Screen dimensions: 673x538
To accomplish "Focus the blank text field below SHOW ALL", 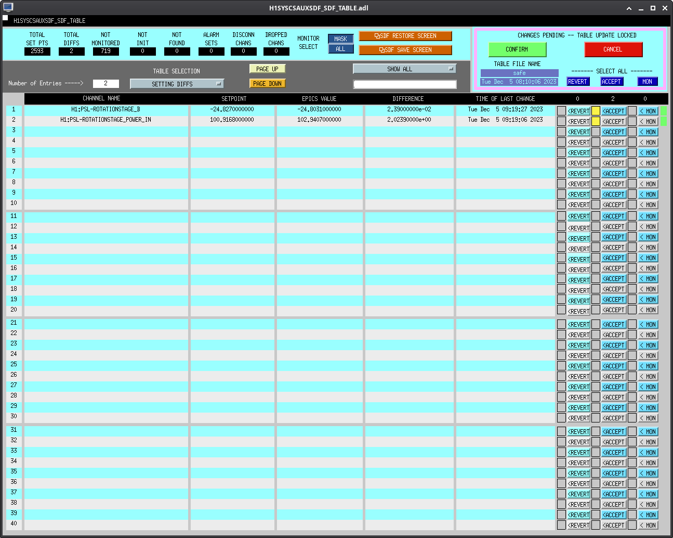I will [405, 84].
